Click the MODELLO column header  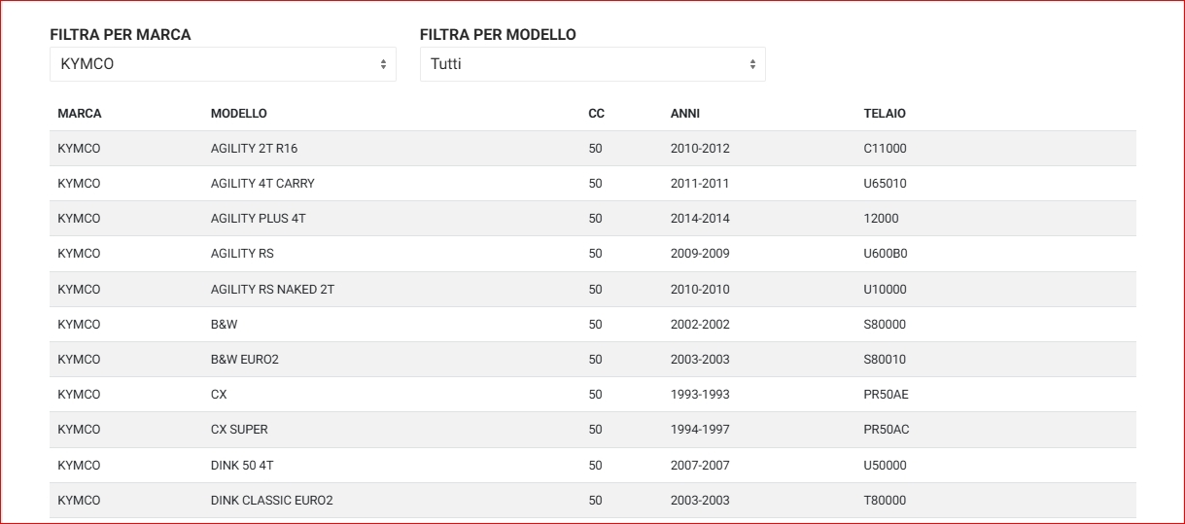click(239, 114)
